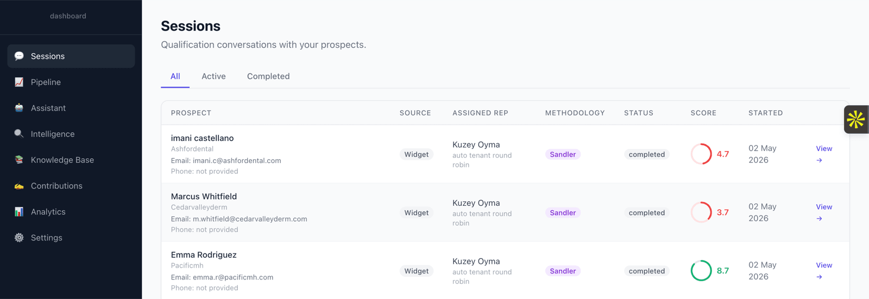
Task: Click Sandler tag in imani castellano row
Action: 563,154
